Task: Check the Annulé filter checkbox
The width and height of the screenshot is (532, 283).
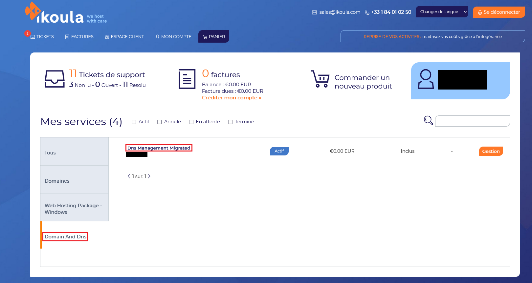Action: [x=160, y=122]
